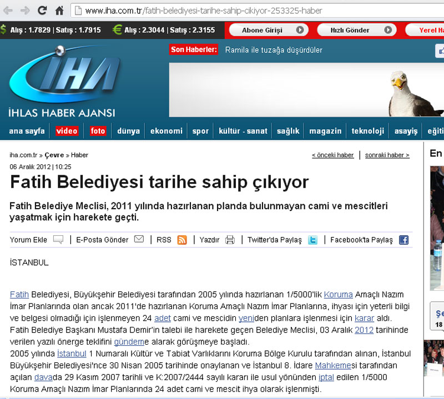Screen dimensions: 444x399
Task: Click the Yorum Ekle comment bubble icon
Action: tap(58, 240)
